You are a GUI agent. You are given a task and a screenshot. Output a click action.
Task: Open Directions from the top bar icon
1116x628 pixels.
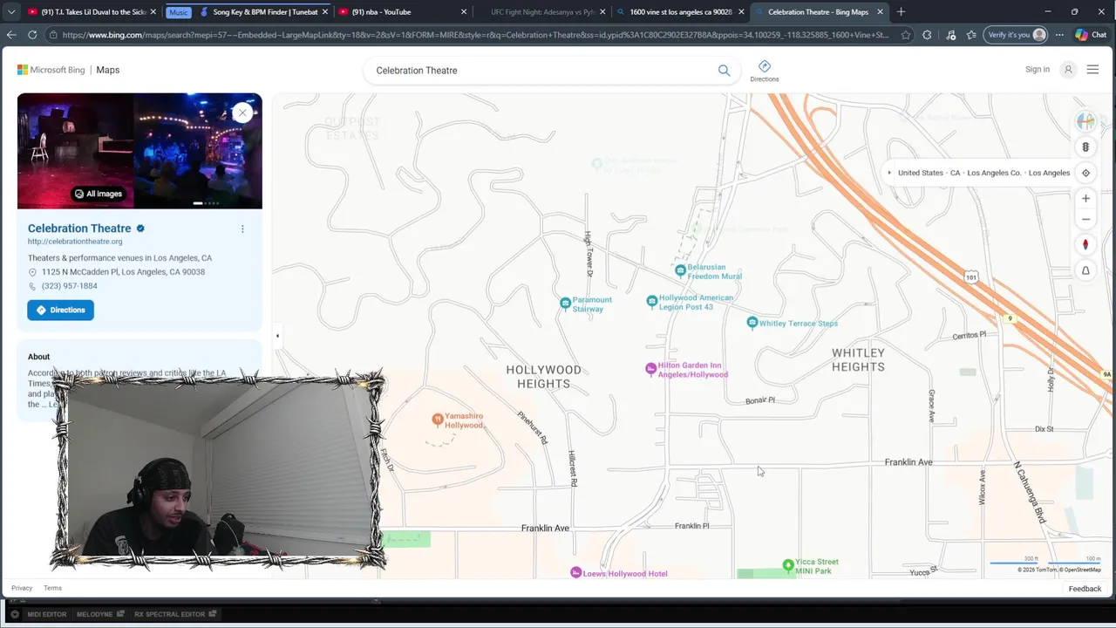764,71
